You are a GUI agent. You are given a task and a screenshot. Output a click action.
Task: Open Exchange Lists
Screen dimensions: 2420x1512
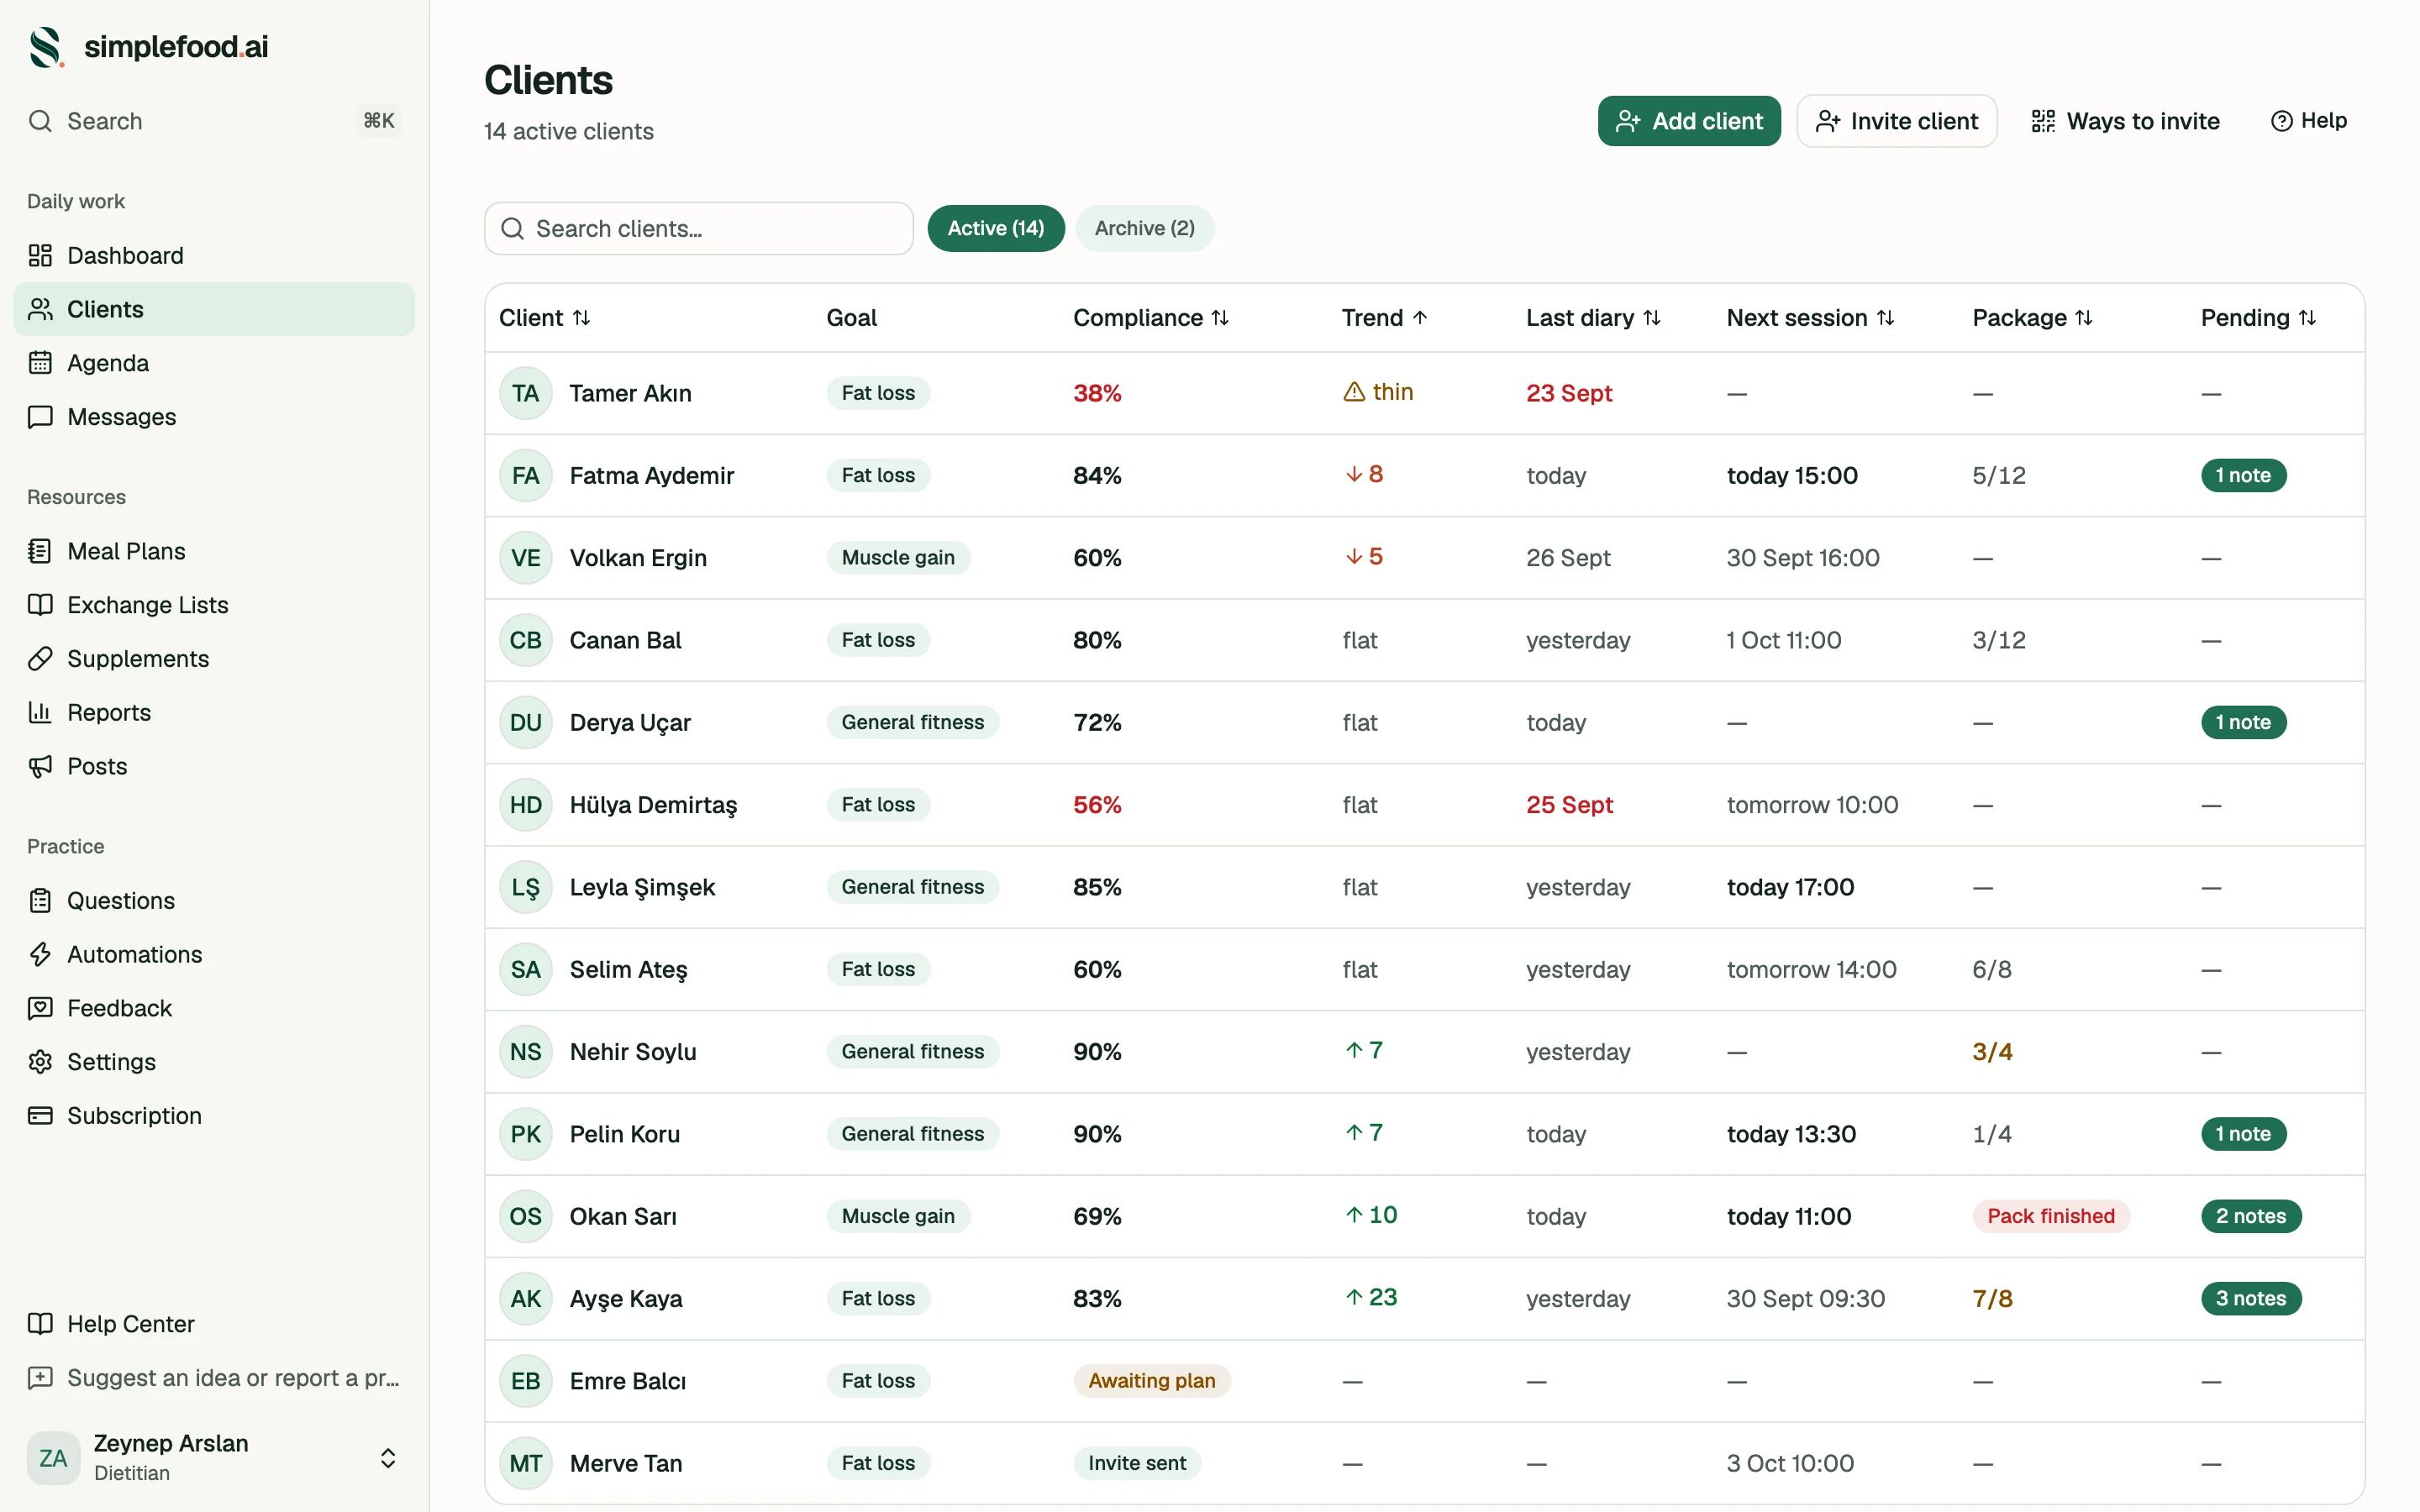213,605
